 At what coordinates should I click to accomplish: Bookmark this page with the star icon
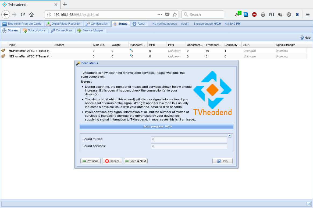[x=175, y=14]
